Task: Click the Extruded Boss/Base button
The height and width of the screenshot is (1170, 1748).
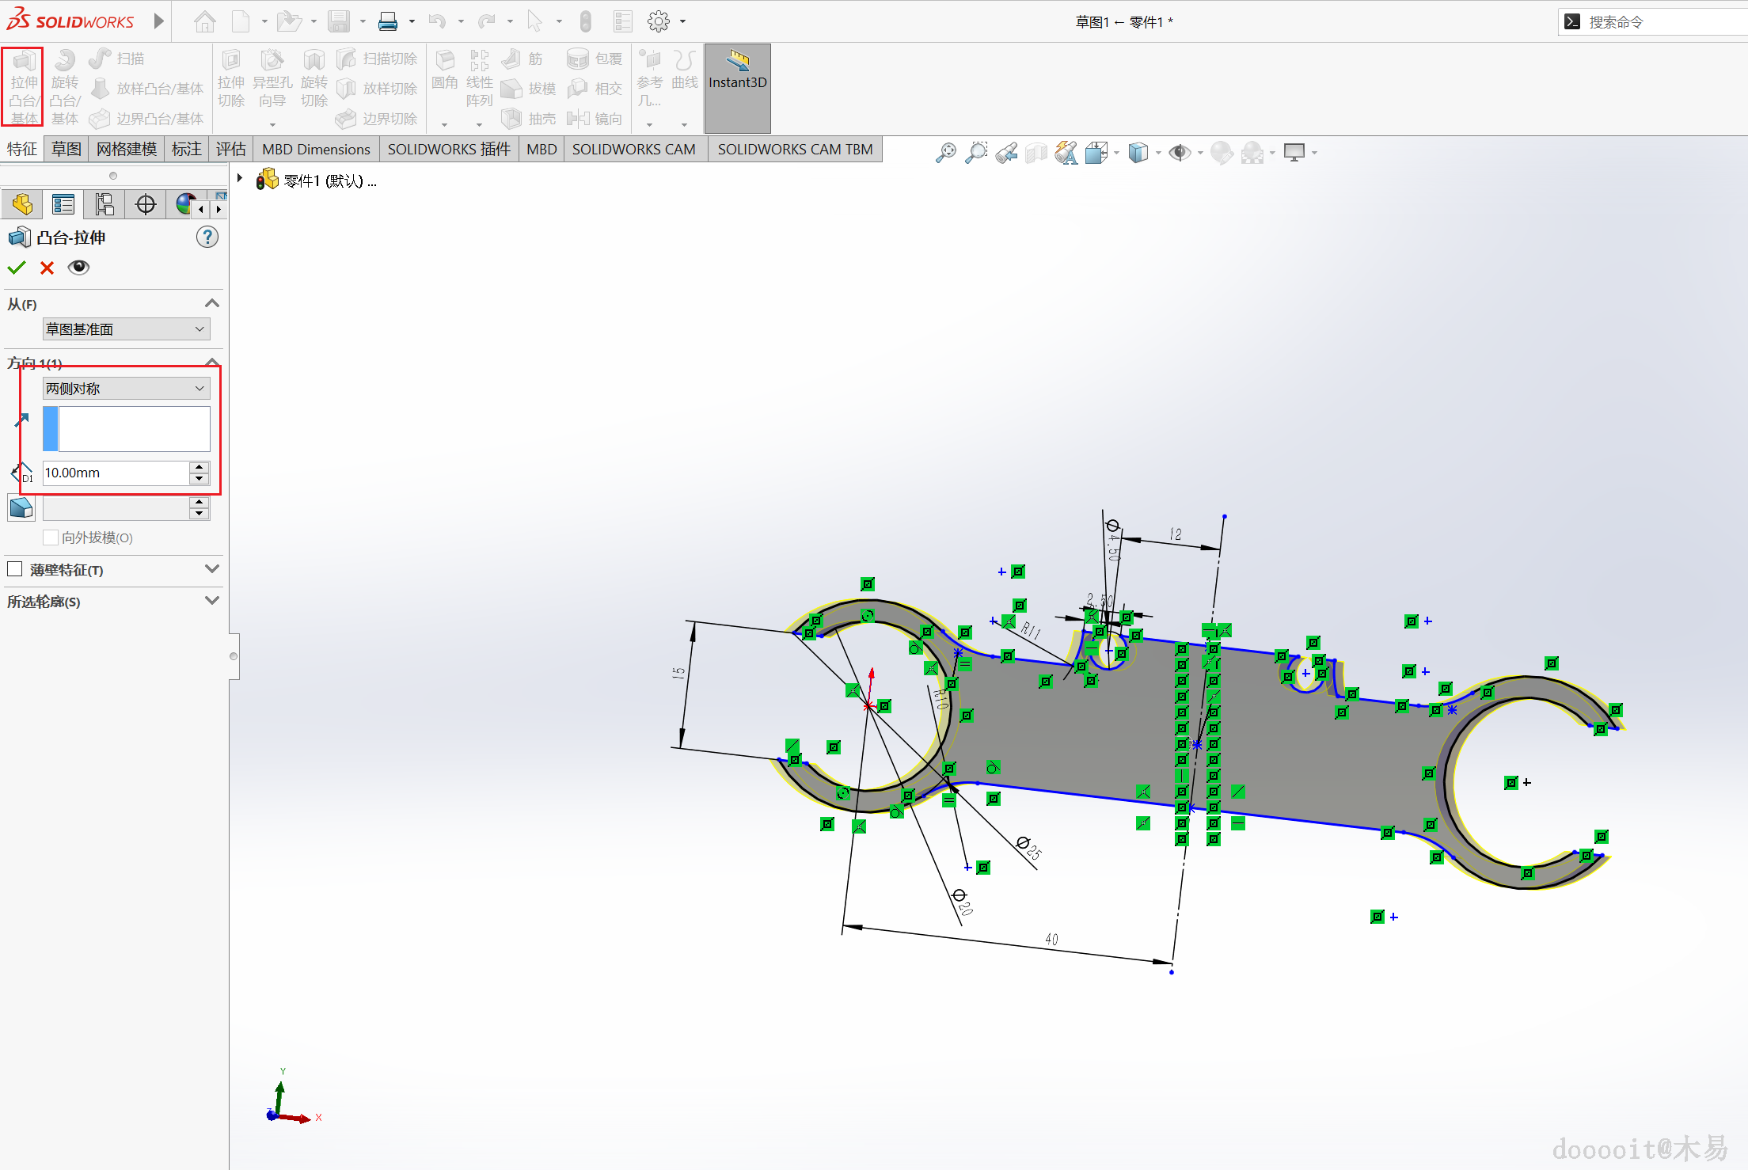Action: click(x=23, y=87)
